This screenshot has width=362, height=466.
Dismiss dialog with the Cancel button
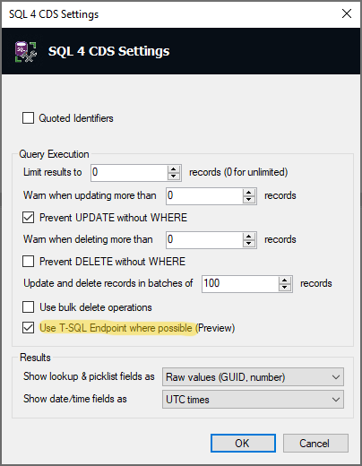[x=315, y=444]
